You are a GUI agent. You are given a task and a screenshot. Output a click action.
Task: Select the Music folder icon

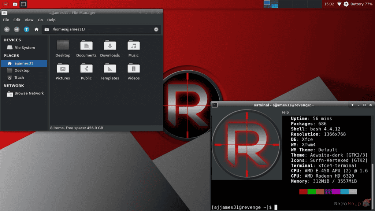133,45
